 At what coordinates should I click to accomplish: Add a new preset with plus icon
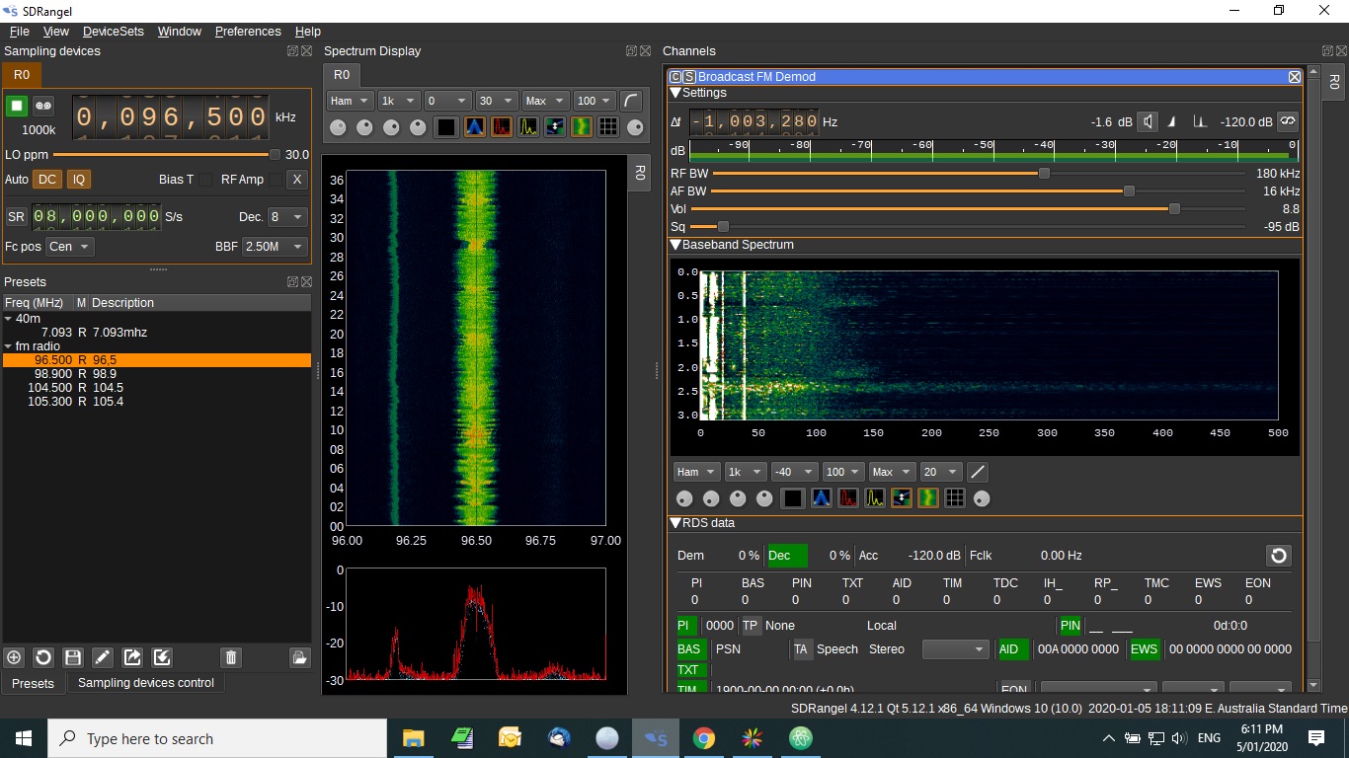click(14, 657)
